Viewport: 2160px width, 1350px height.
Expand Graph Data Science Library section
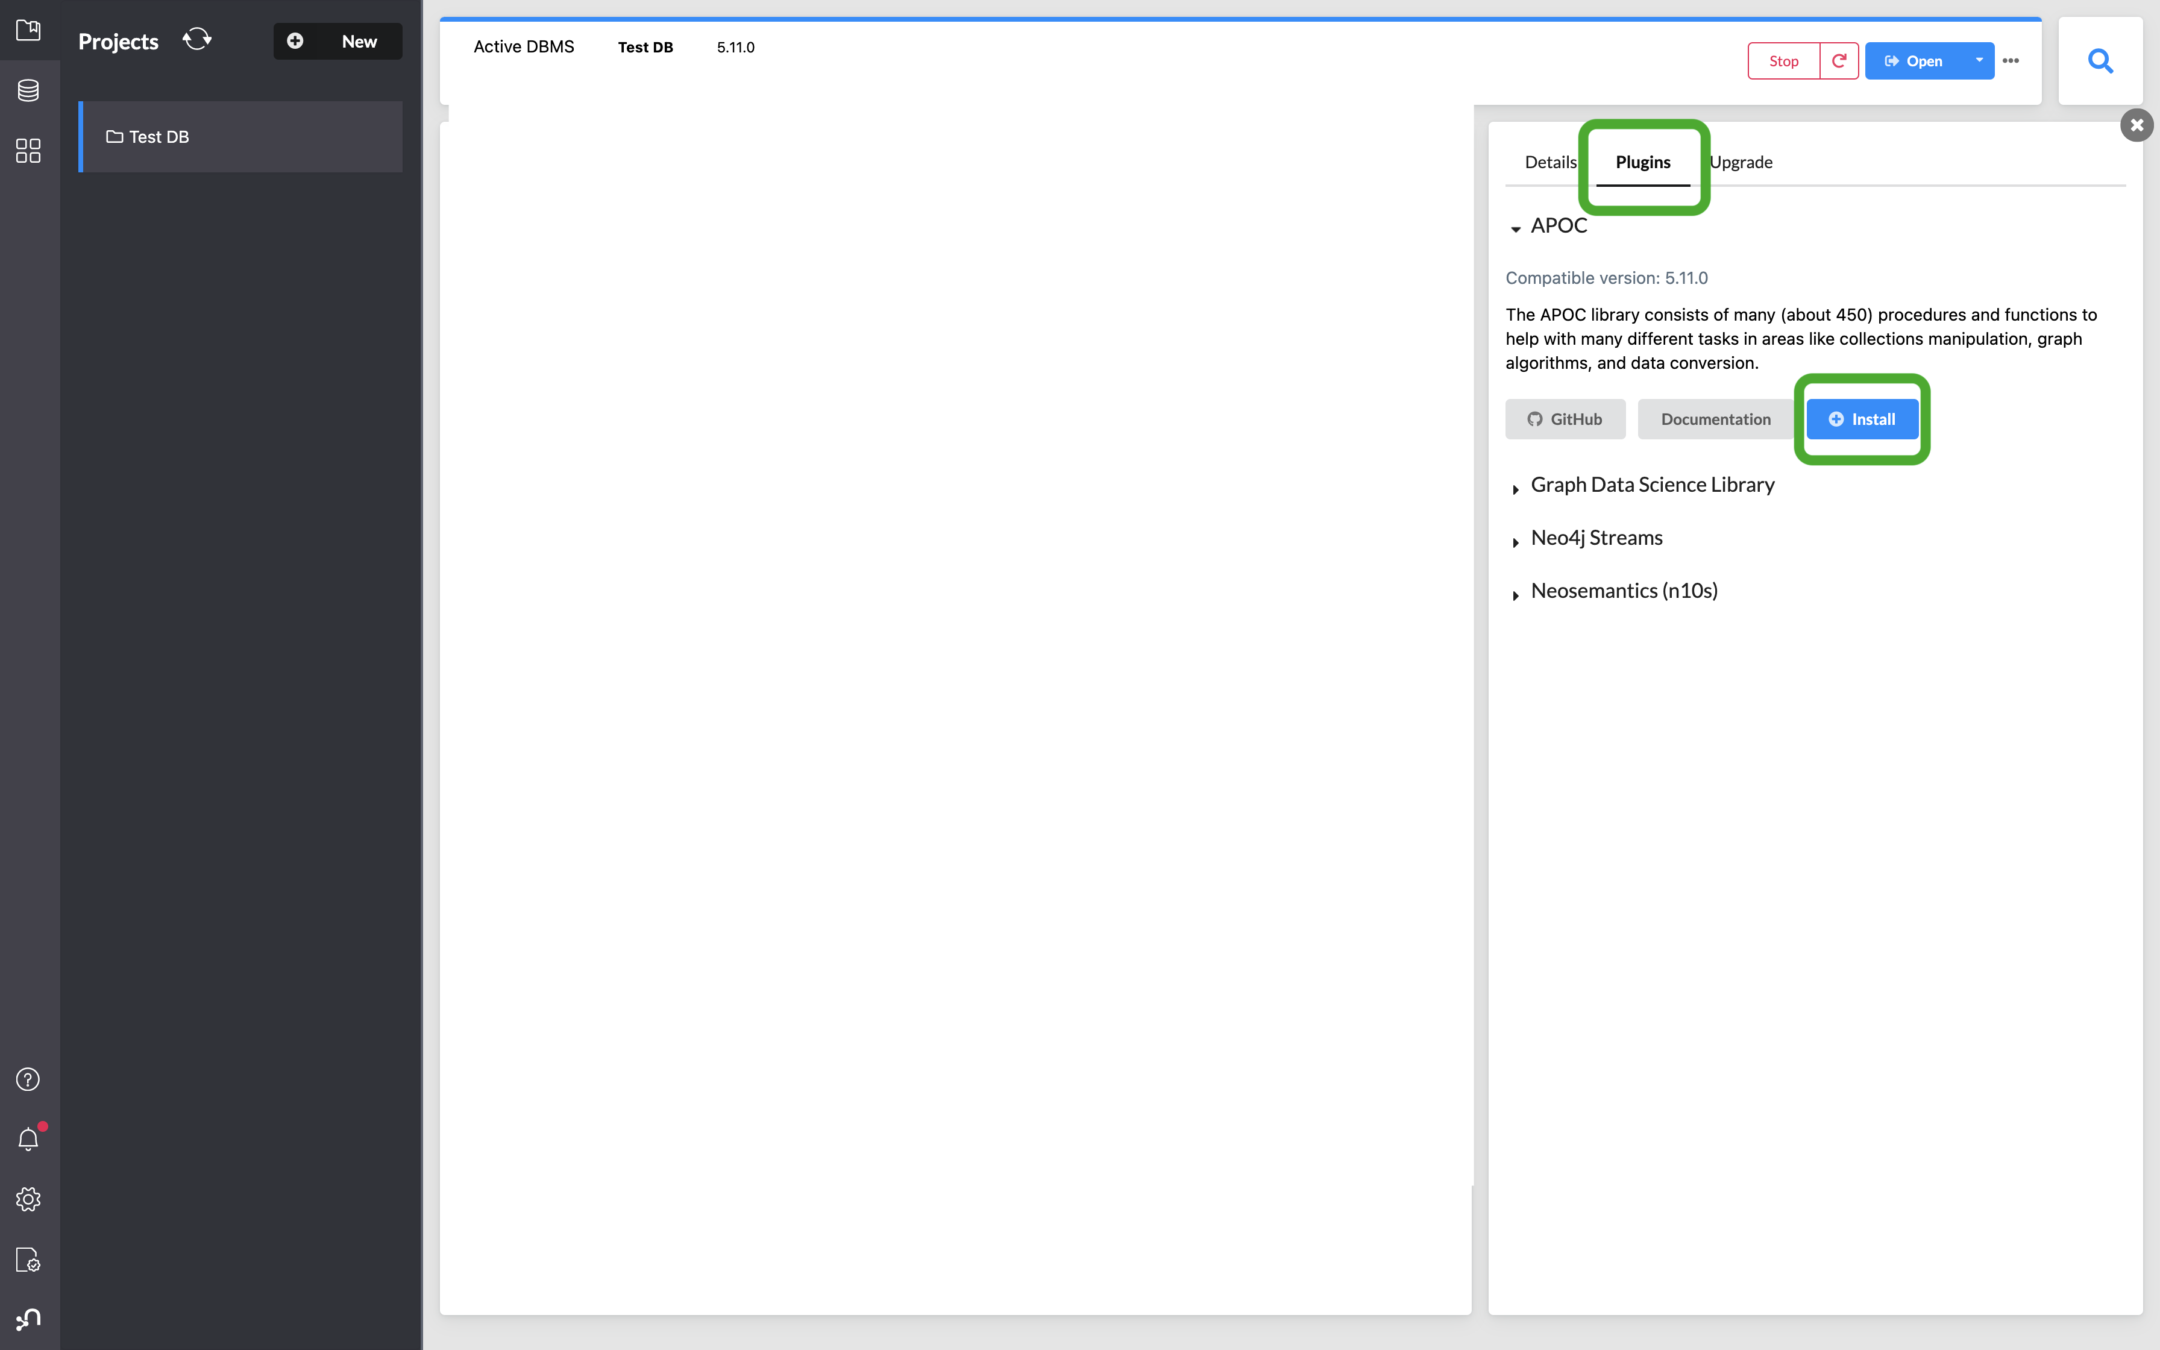click(1516, 485)
